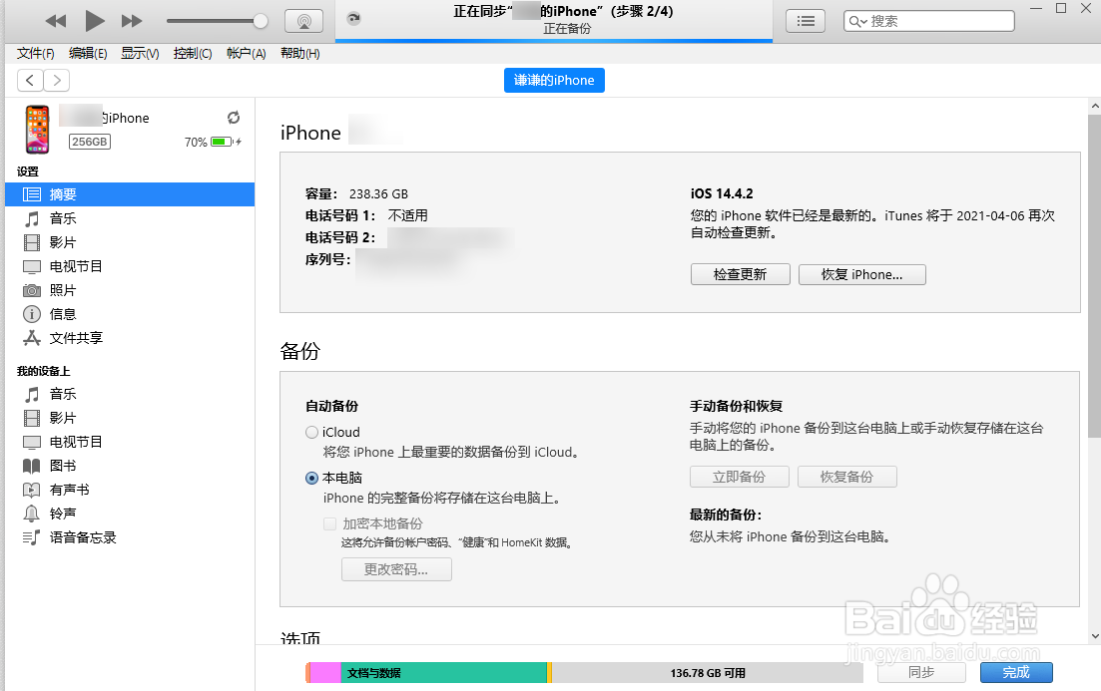The image size is (1101, 691).
Task: Click the previous track rewind button
Action: pyautogui.click(x=56, y=21)
